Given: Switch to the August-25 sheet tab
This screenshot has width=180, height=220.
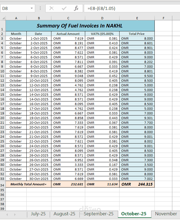Looking at the screenshot, I should point(64,214).
